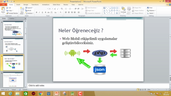Open the Transitions tab

pos(35,5)
